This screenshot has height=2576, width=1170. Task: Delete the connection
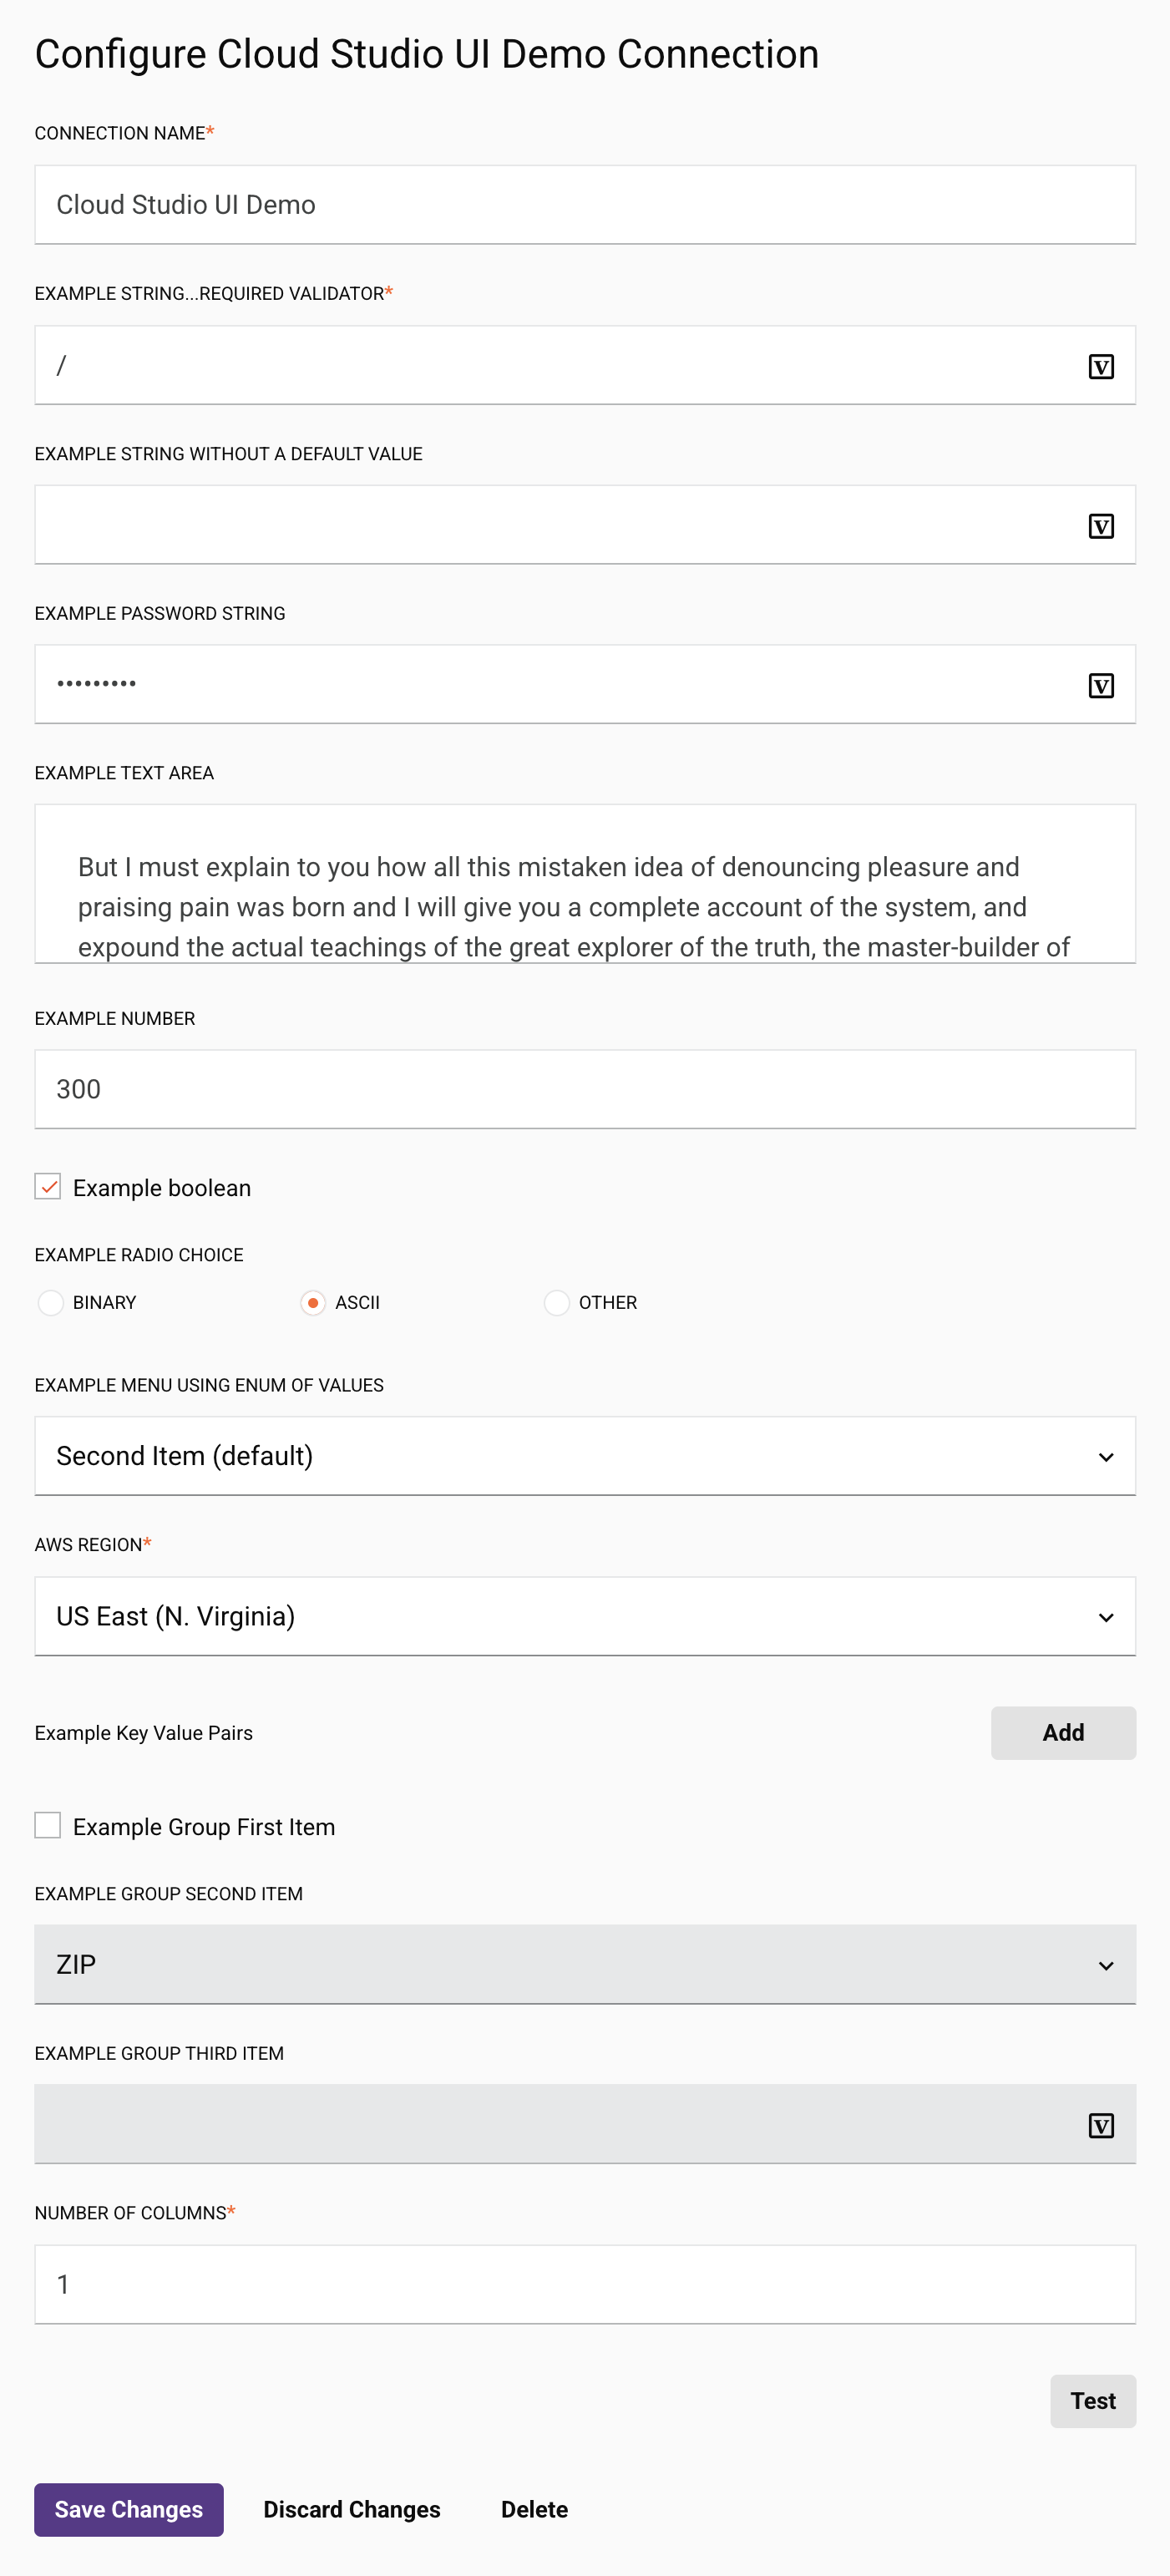coord(534,2509)
